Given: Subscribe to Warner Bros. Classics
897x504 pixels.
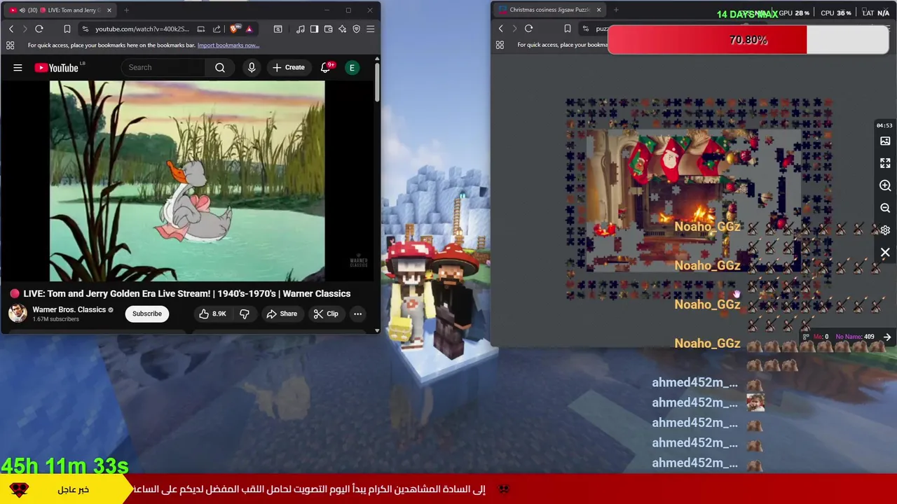Looking at the screenshot, I should [x=147, y=314].
